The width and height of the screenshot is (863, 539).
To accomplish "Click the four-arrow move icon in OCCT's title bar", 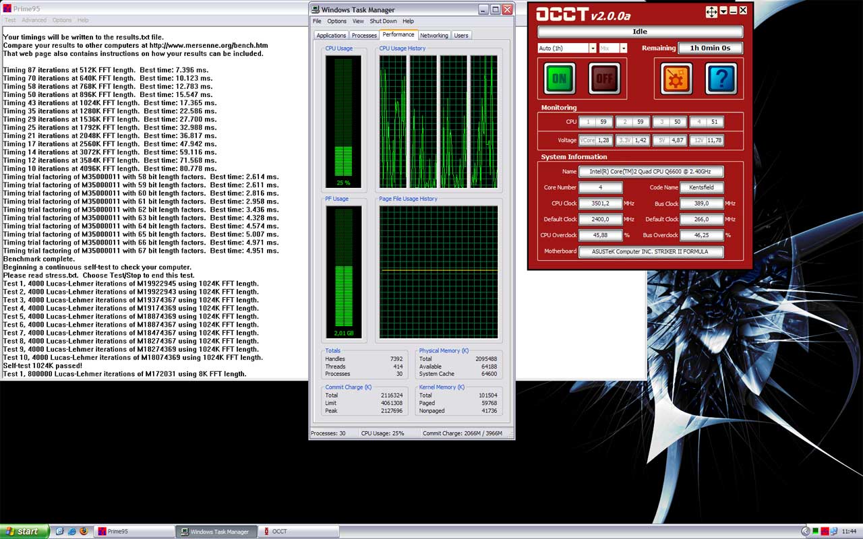I will pyautogui.click(x=711, y=11).
